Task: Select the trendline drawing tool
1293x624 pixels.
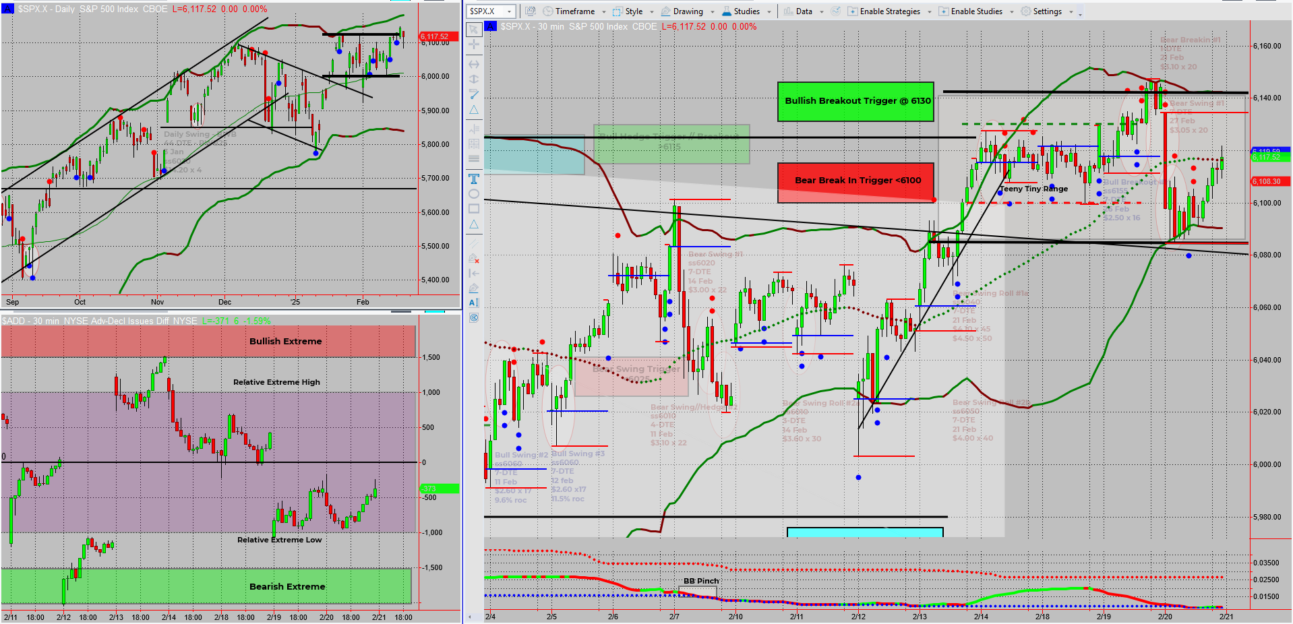Action: point(474,94)
